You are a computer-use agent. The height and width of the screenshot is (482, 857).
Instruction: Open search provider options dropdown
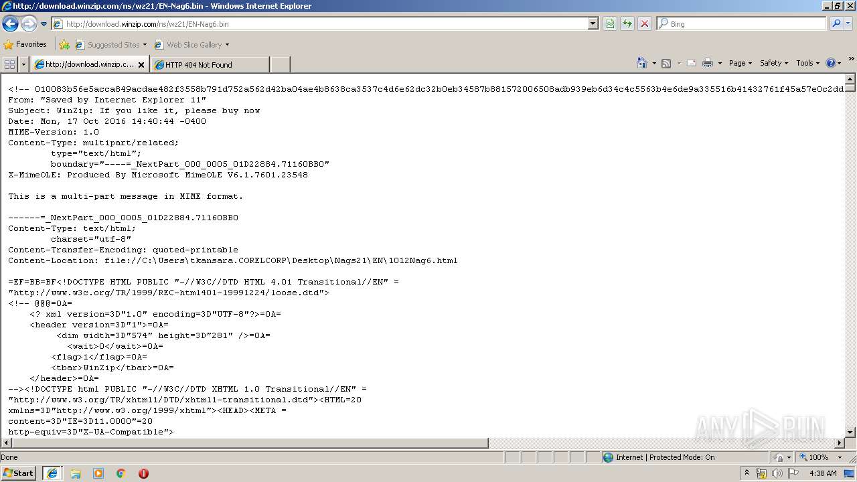[848, 24]
